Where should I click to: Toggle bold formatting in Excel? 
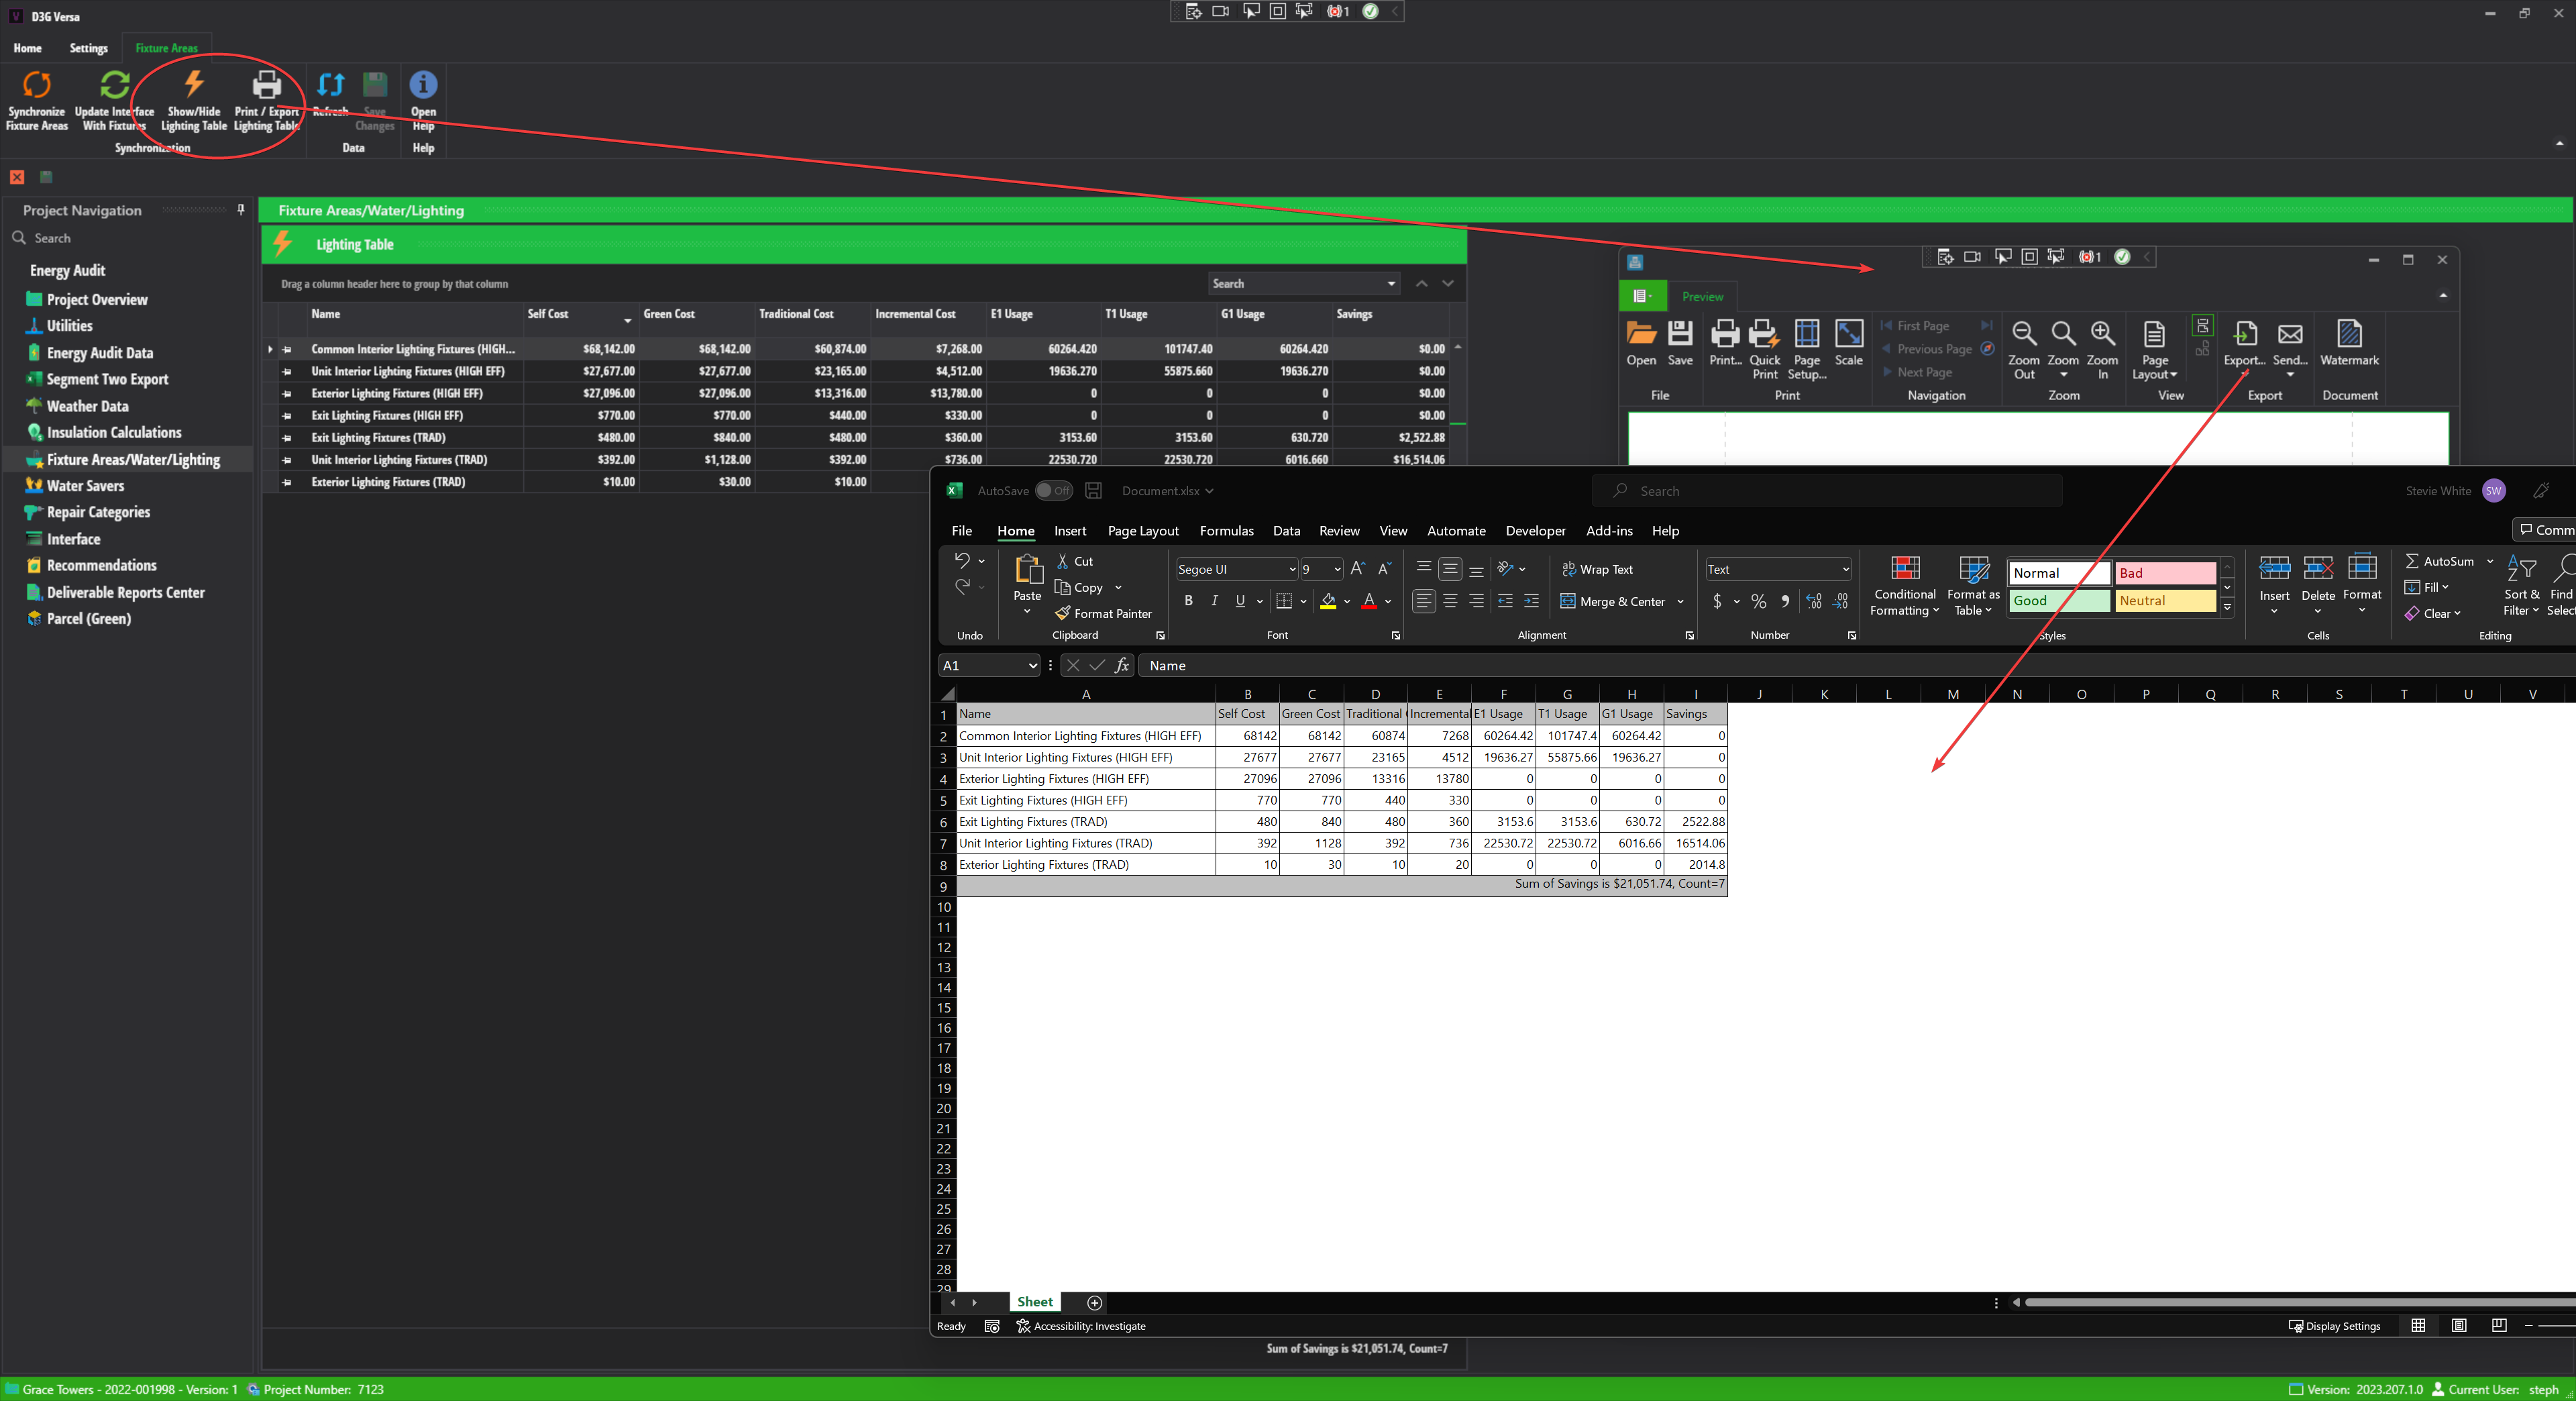pos(1188,601)
